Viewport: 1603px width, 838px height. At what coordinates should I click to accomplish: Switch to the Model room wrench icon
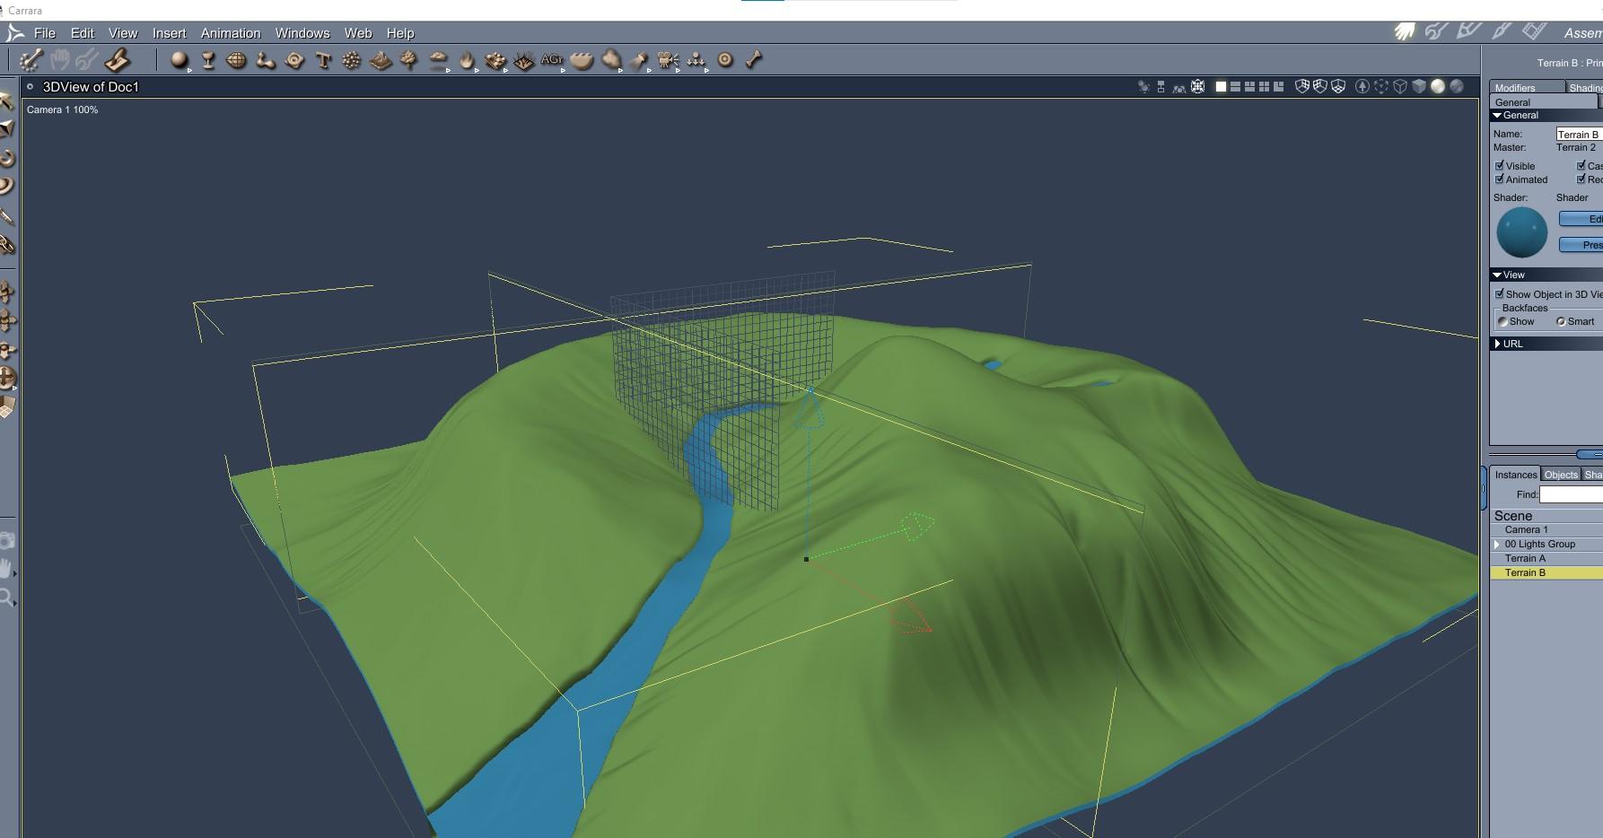tap(1436, 31)
